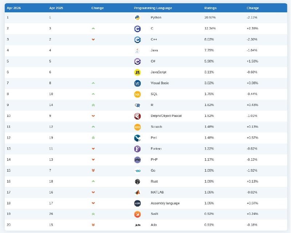The height and width of the screenshot is (233, 291).
Task: Click the Programming Language column header
Action: (153, 8)
